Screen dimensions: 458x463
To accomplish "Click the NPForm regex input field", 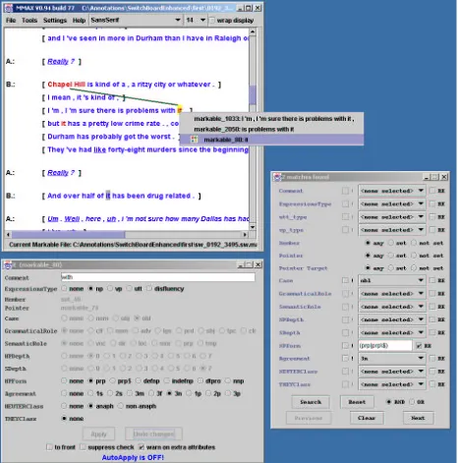I will click(385, 346).
